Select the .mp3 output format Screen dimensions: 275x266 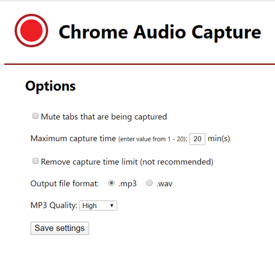tap(111, 183)
